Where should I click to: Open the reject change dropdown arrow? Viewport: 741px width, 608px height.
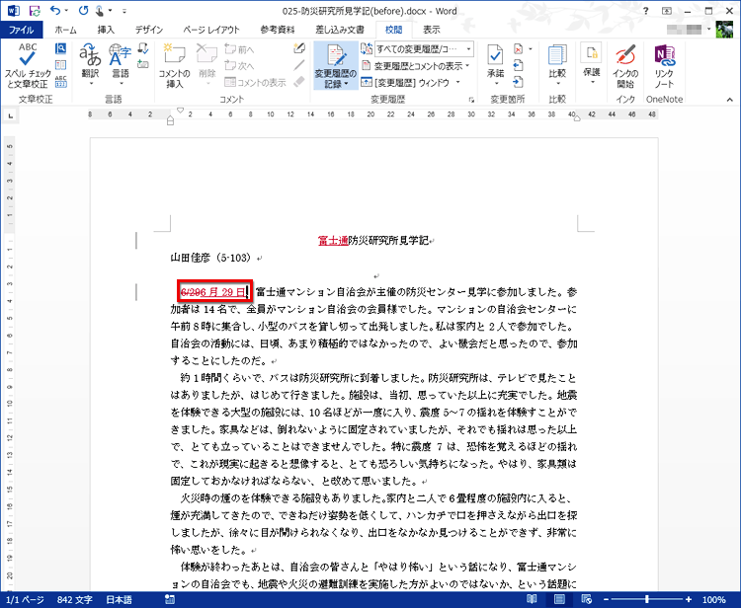[x=531, y=49]
